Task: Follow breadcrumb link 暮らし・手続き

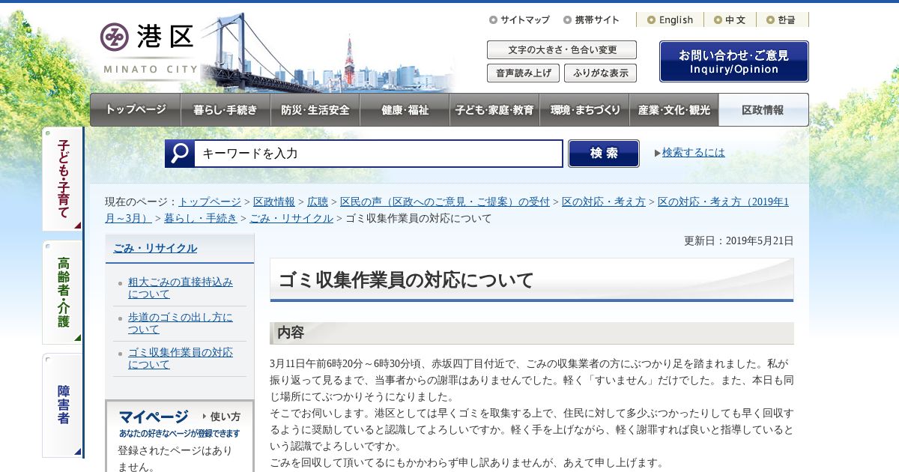Action: [201, 218]
